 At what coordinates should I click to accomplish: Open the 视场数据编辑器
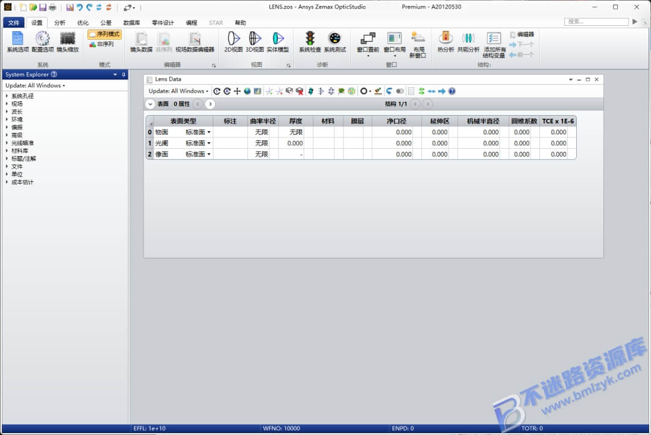point(195,42)
